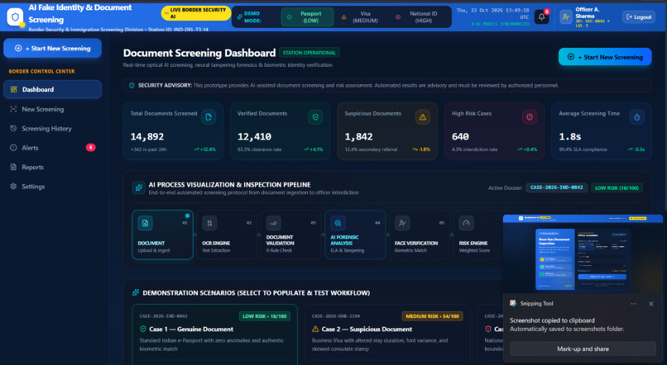This screenshot has width=667, height=365.
Task: Click the MEDIUM RISK 54/100 badge
Action: [x=432, y=316]
